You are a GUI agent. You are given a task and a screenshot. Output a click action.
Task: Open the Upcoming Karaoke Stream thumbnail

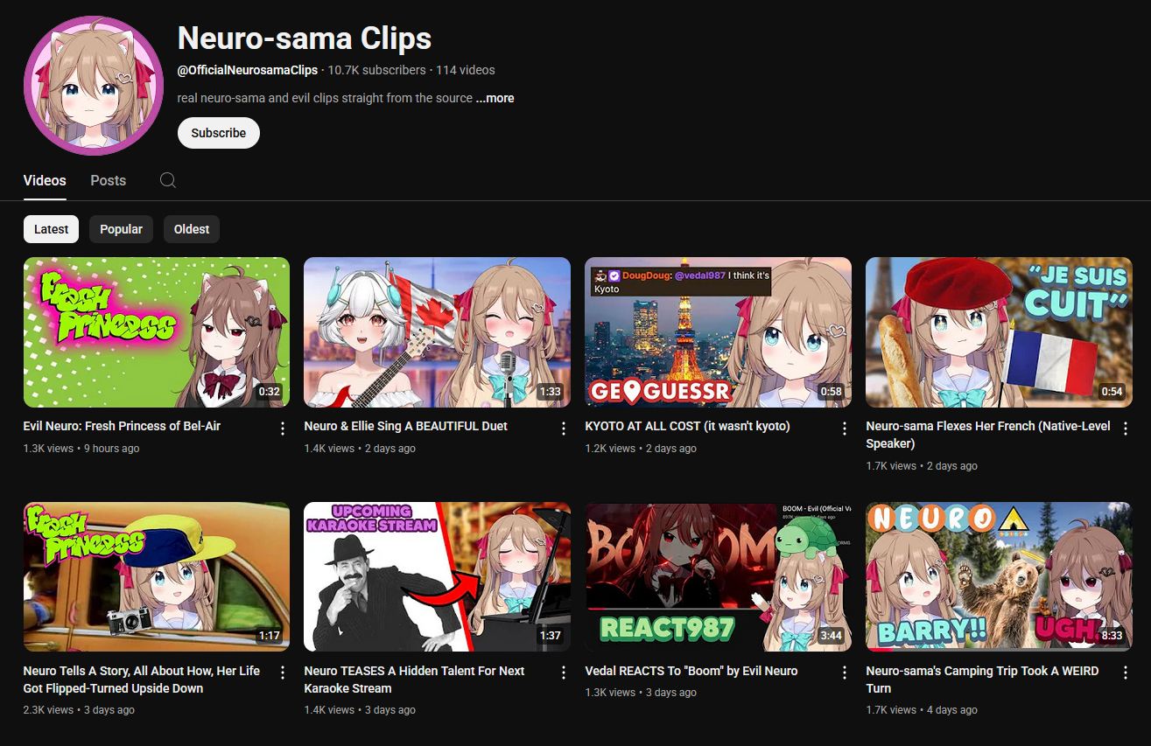[x=437, y=577]
